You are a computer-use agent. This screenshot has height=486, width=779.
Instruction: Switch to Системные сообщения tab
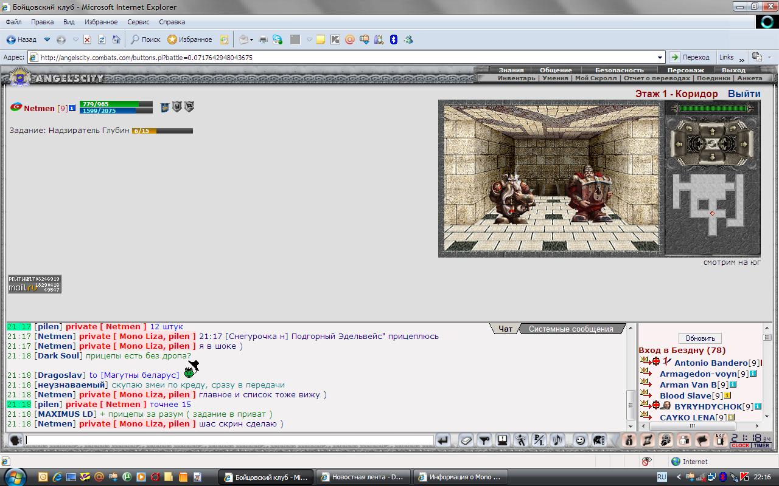point(571,329)
